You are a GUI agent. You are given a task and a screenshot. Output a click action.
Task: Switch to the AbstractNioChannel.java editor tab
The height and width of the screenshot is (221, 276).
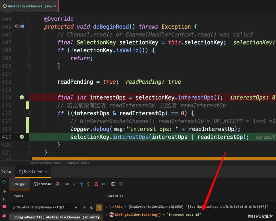(x=30, y=6)
